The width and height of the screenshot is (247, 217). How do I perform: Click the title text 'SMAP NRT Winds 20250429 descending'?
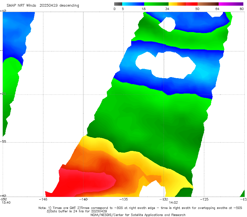pyautogui.click(x=43, y=5)
